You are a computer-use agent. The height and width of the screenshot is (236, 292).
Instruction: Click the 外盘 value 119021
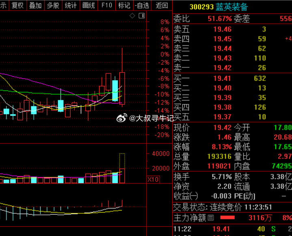tap(219, 166)
